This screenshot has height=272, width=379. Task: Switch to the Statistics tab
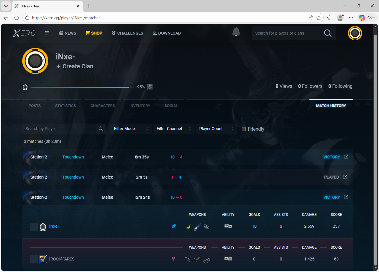(65, 106)
